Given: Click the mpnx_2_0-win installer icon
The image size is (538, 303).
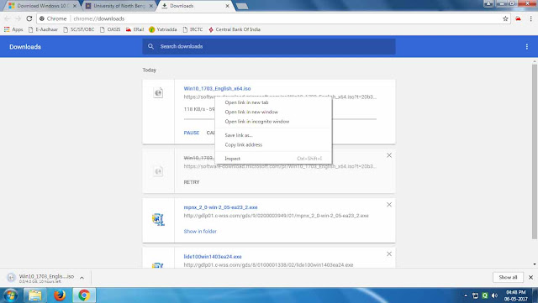Looking at the screenshot, I should pyautogui.click(x=158, y=219).
